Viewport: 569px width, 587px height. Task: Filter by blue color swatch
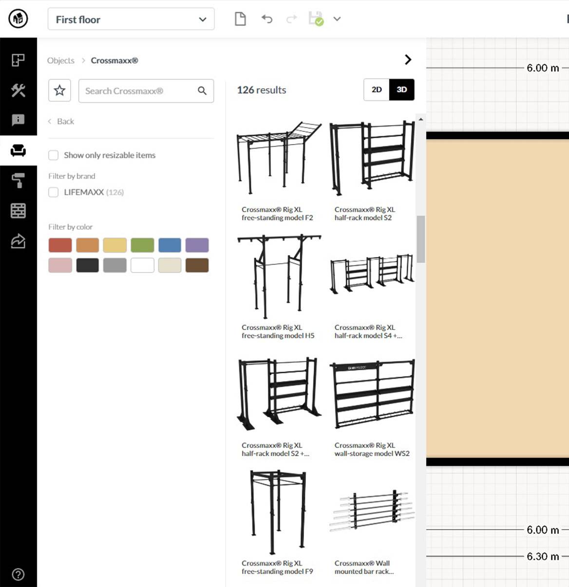(x=170, y=245)
